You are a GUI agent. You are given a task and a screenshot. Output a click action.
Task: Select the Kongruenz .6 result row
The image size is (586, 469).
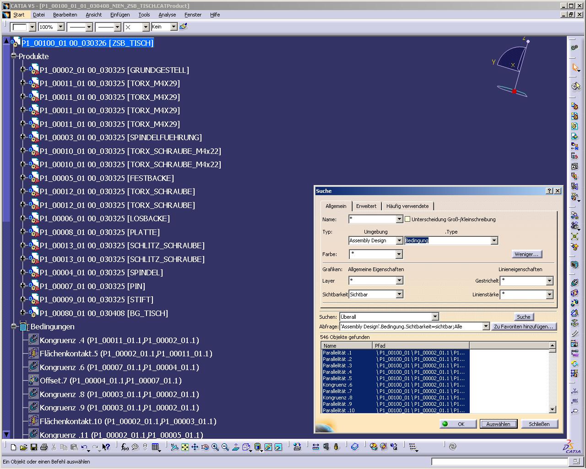point(396,385)
